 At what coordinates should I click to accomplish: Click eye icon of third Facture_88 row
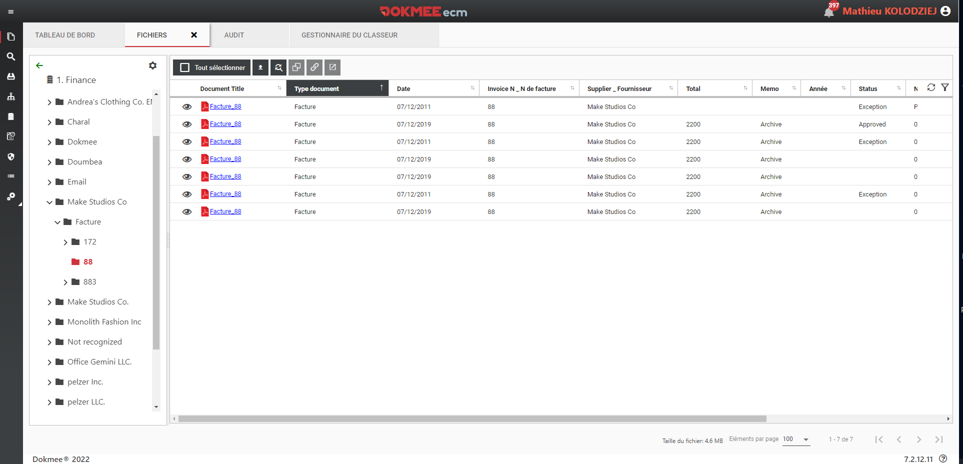click(x=187, y=141)
